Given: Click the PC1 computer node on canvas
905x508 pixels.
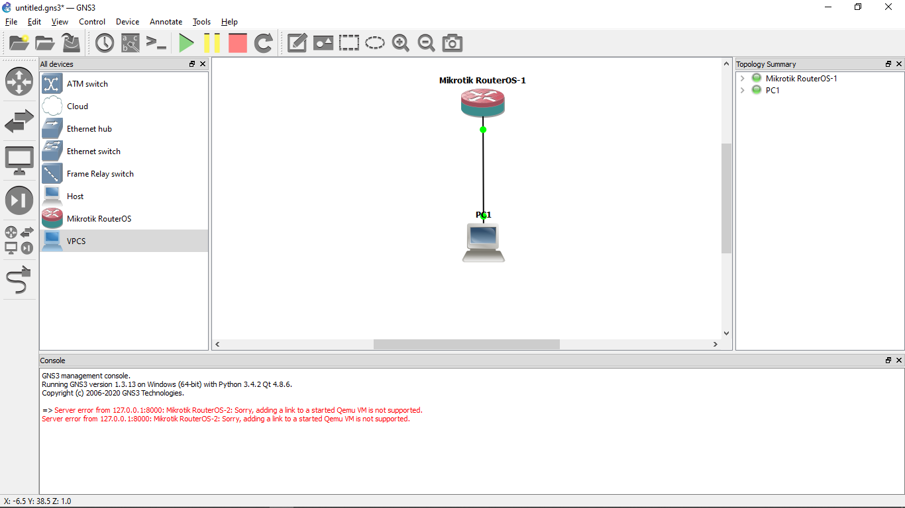Looking at the screenshot, I should [x=484, y=243].
